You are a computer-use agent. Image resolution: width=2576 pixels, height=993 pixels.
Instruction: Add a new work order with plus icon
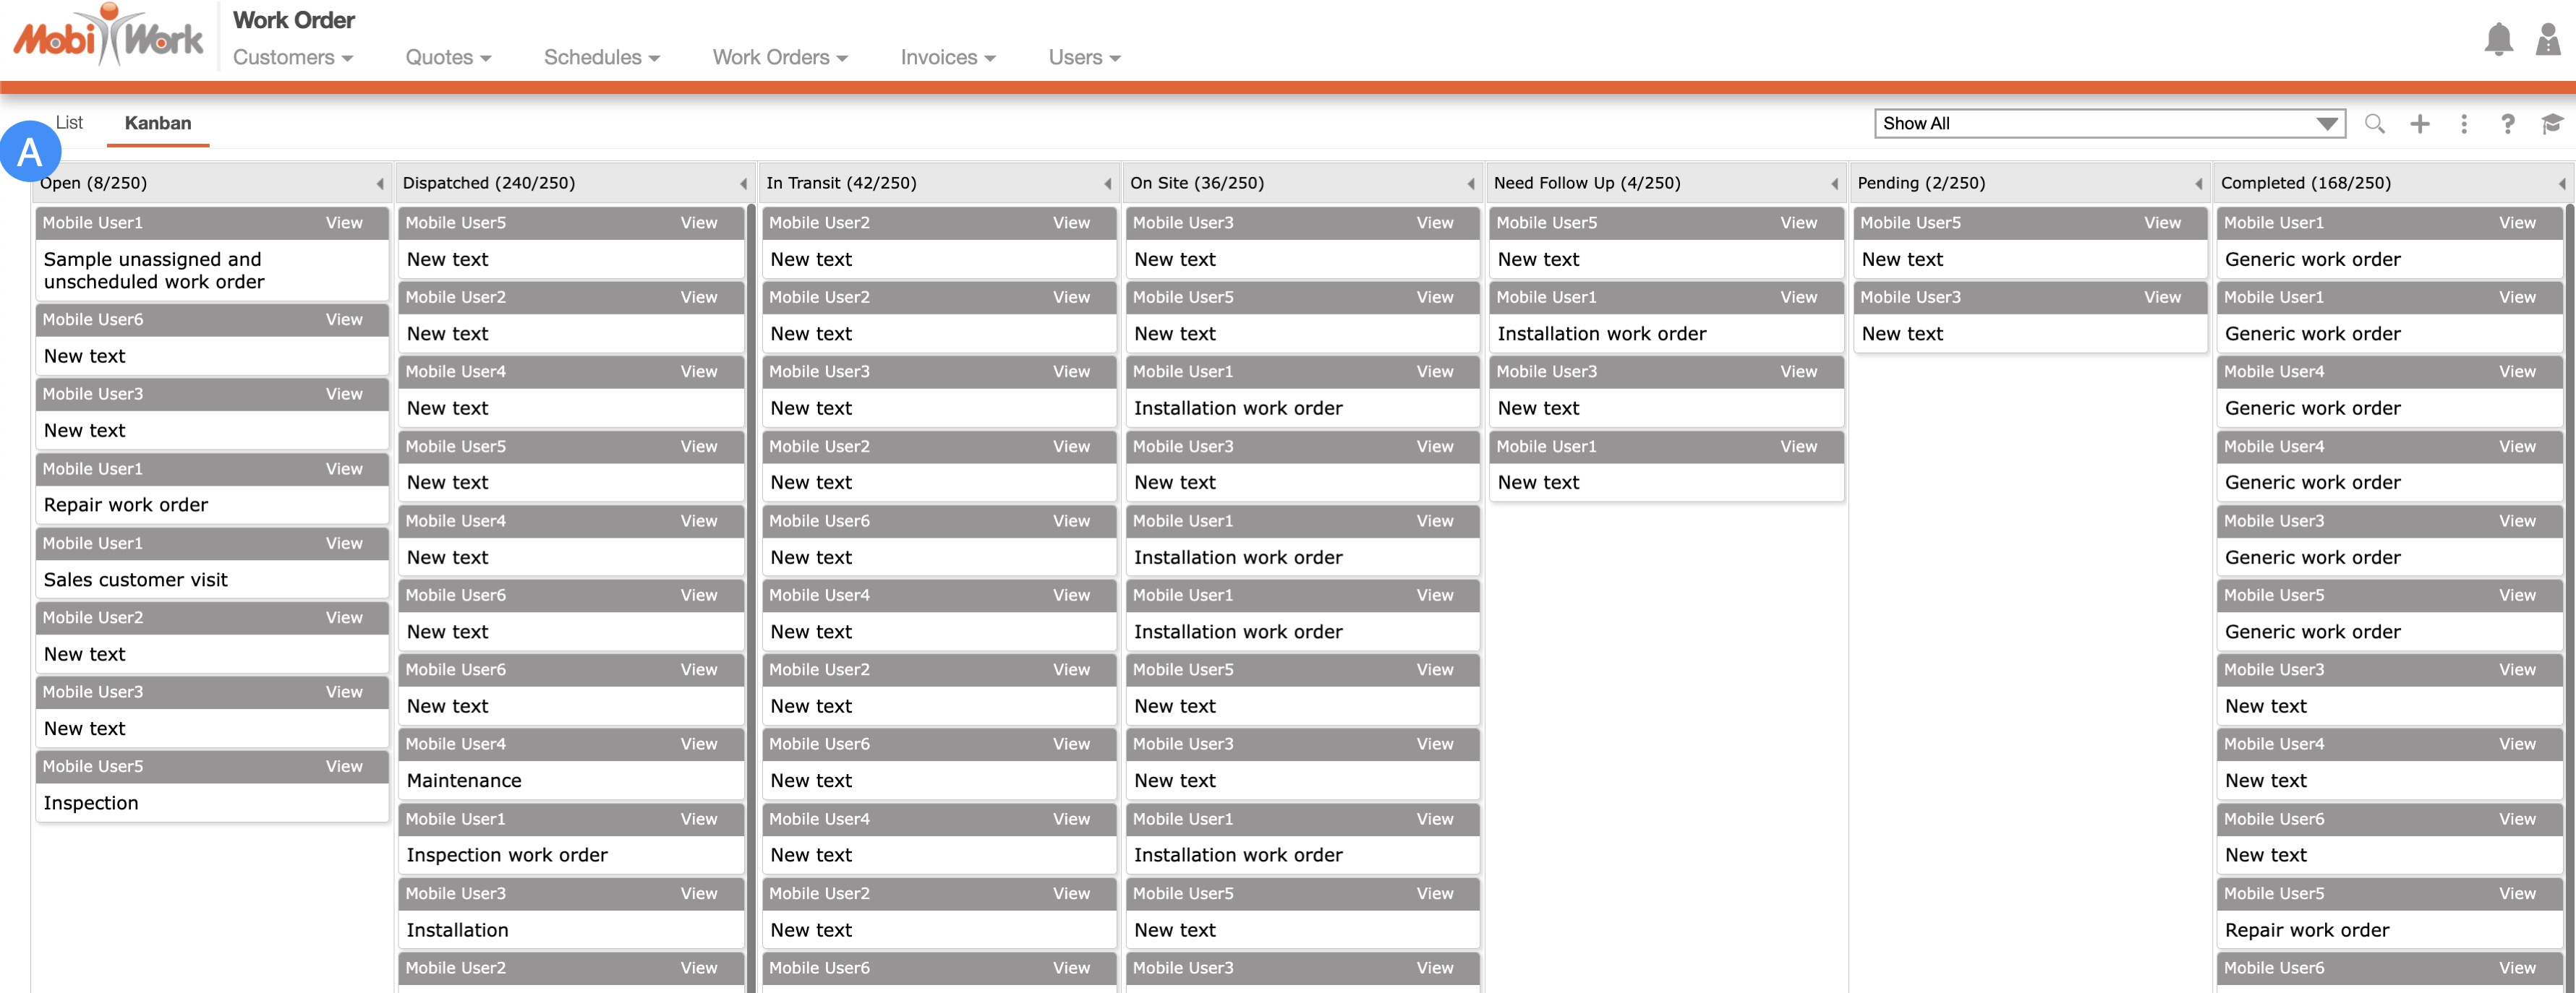point(2419,124)
